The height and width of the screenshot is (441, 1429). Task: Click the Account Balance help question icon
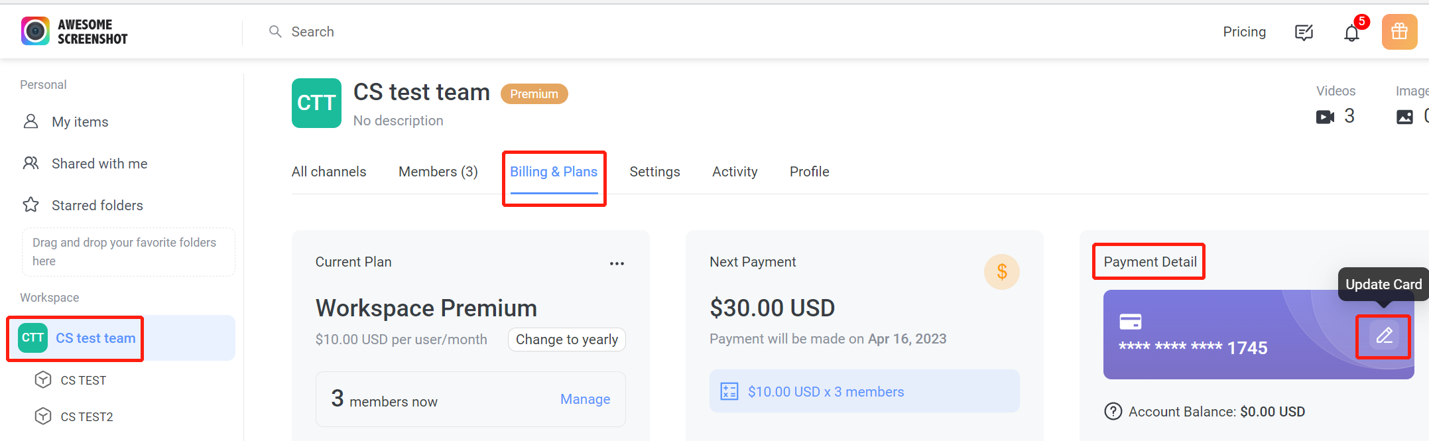tap(1113, 412)
